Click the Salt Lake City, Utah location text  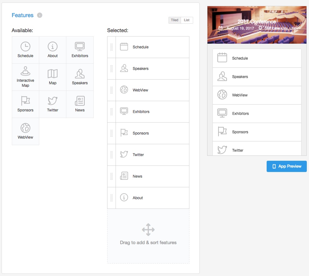pos(281,28)
